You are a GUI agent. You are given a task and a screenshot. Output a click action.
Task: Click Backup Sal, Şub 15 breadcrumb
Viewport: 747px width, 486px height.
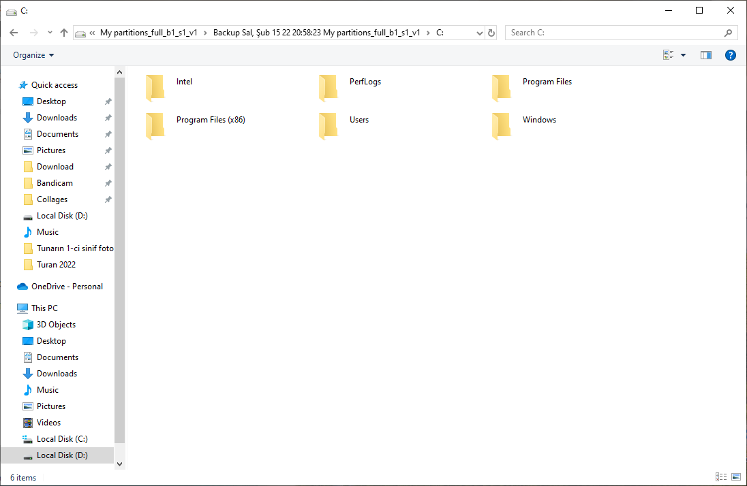click(x=316, y=33)
